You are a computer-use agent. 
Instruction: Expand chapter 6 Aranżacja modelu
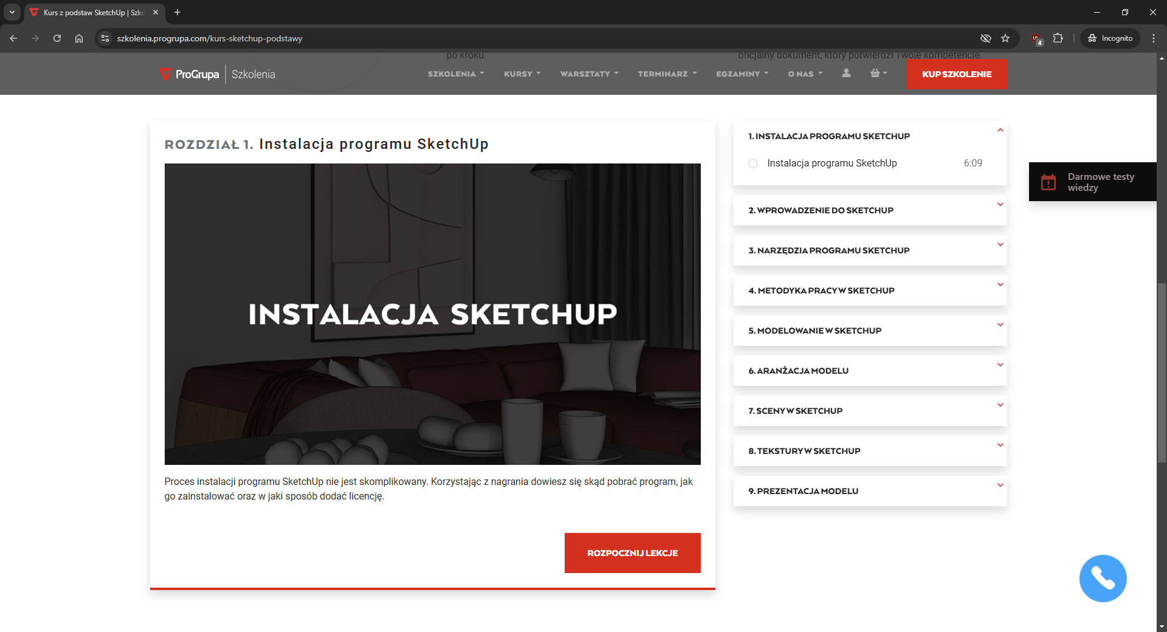tap(870, 371)
